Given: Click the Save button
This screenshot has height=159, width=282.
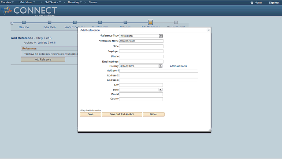Looking at the screenshot, I should click(x=90, y=114).
